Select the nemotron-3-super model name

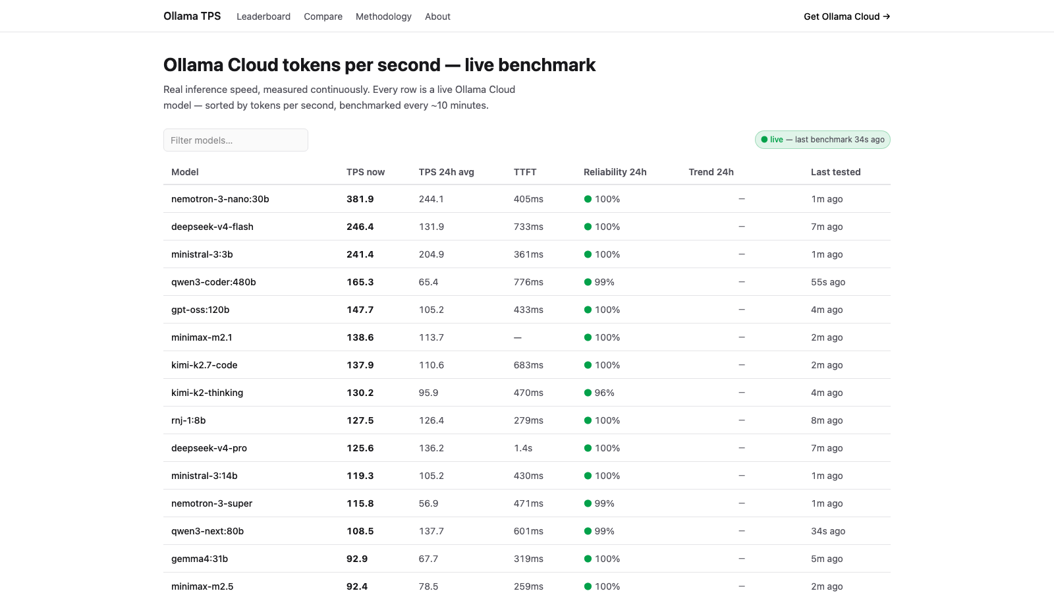point(211,503)
